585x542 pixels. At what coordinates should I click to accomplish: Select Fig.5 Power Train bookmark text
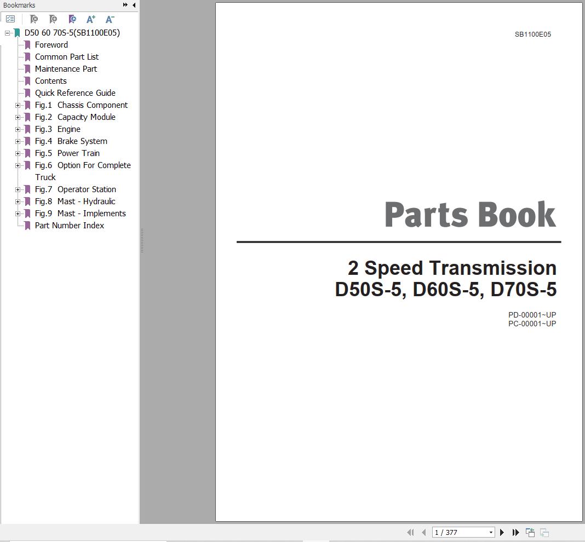click(x=67, y=153)
